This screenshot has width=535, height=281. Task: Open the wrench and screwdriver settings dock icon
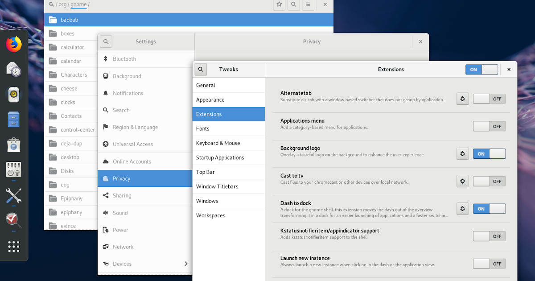[14, 195]
